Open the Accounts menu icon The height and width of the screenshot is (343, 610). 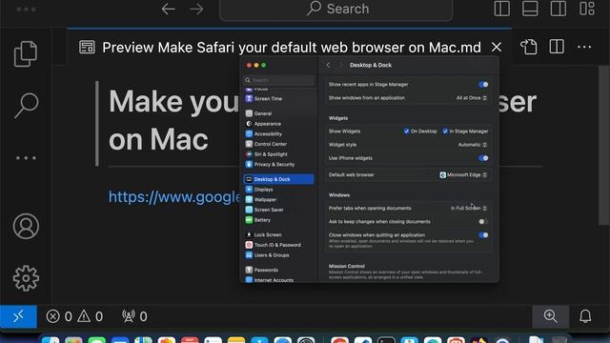point(26,226)
